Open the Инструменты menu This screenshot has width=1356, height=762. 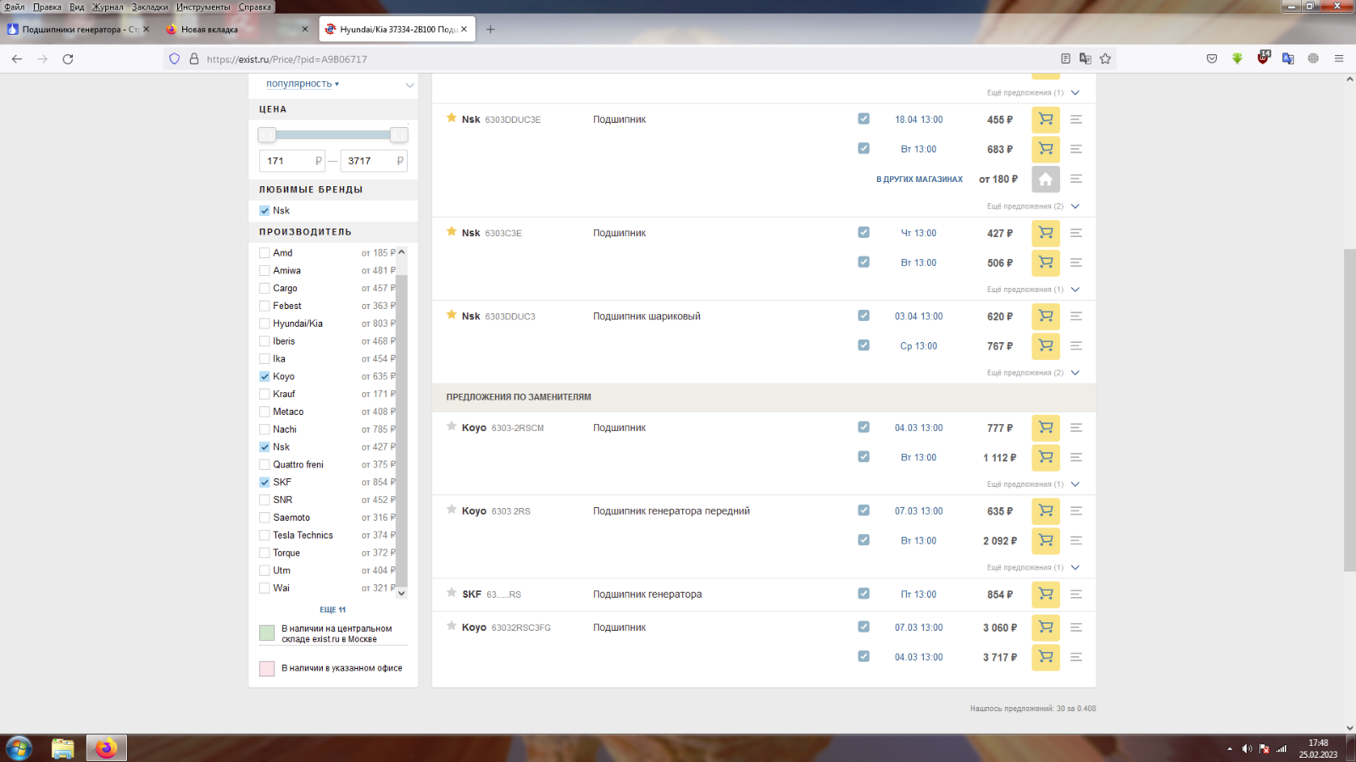[203, 7]
